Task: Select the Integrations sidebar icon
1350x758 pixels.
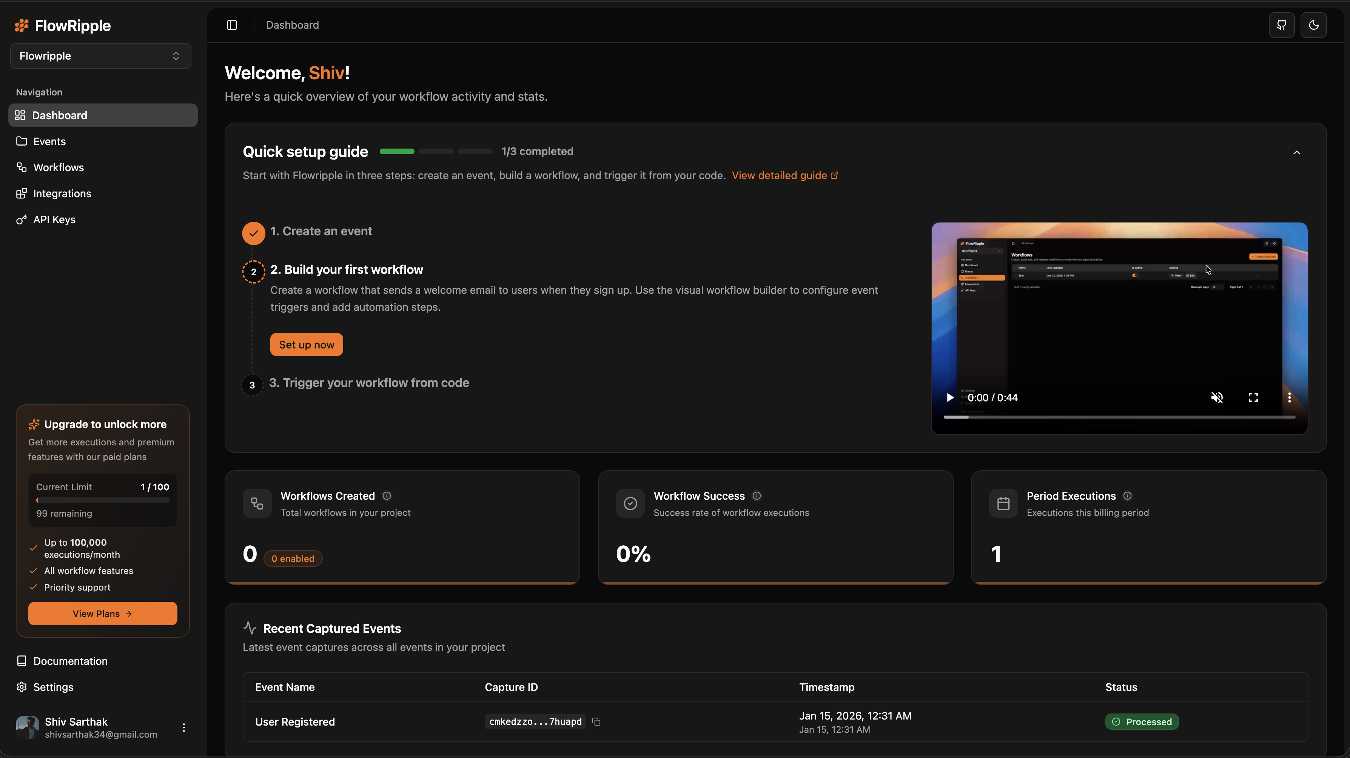Action: [22, 193]
